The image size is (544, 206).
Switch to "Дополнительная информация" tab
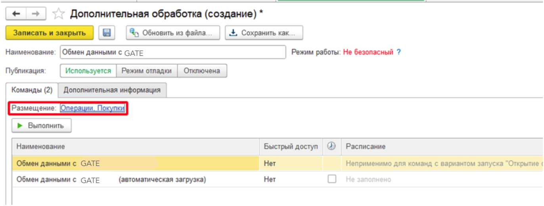[x=112, y=90]
